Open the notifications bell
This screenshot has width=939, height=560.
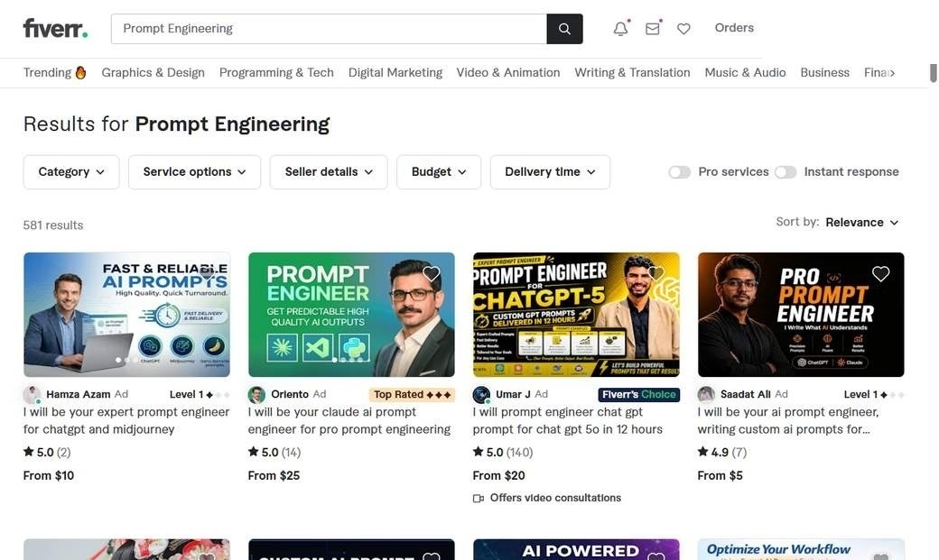(x=621, y=28)
